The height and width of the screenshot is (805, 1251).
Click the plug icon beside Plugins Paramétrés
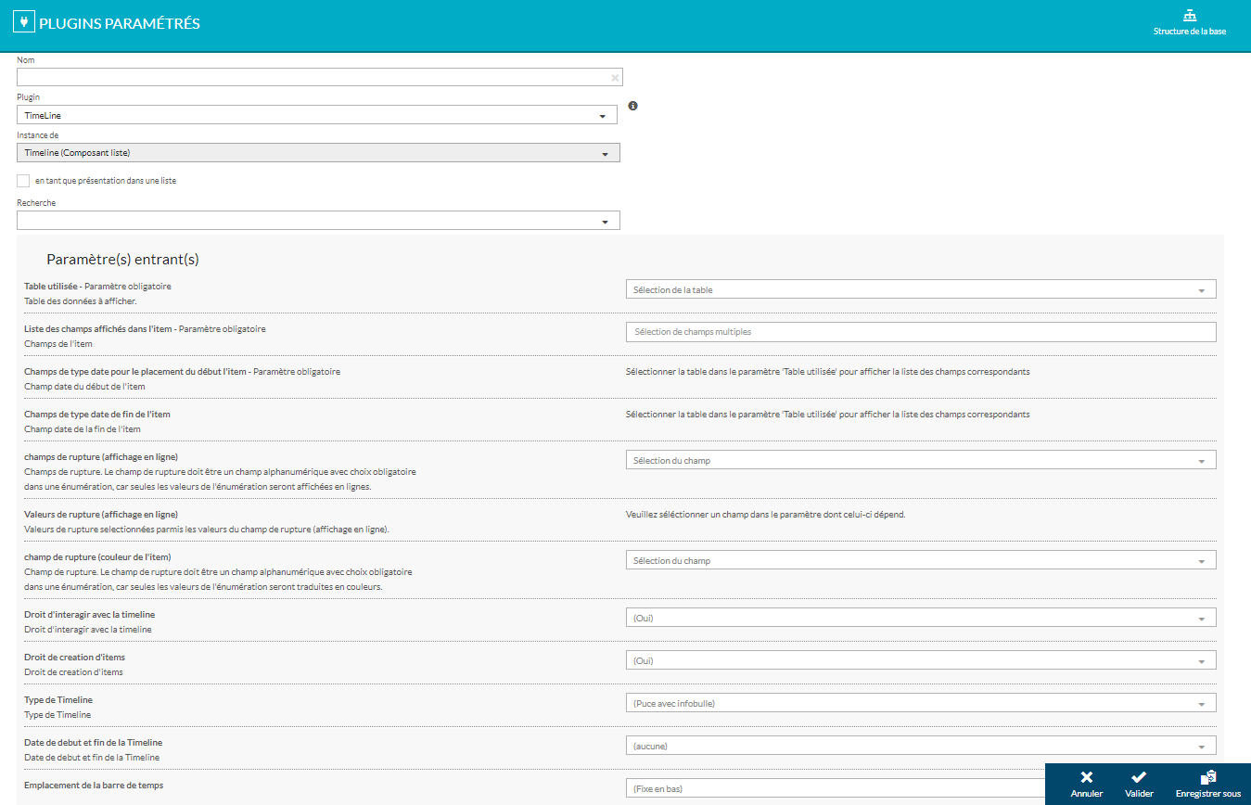(x=24, y=23)
